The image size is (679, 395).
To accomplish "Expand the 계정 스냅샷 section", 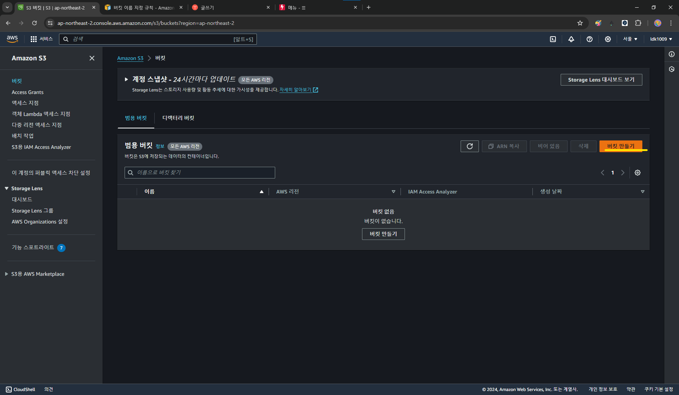I will click(x=126, y=79).
